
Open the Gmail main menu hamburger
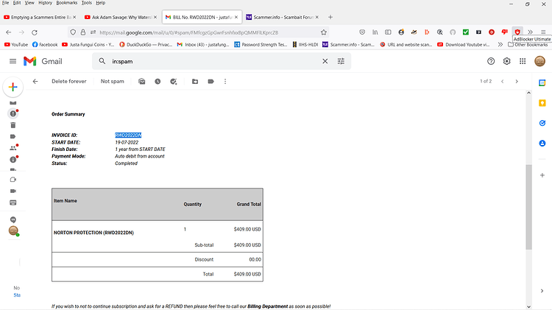click(13, 61)
